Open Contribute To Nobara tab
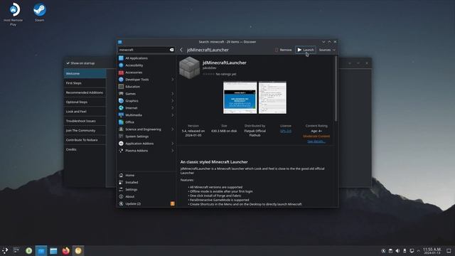This screenshot has height=256, width=455. click(x=85, y=140)
